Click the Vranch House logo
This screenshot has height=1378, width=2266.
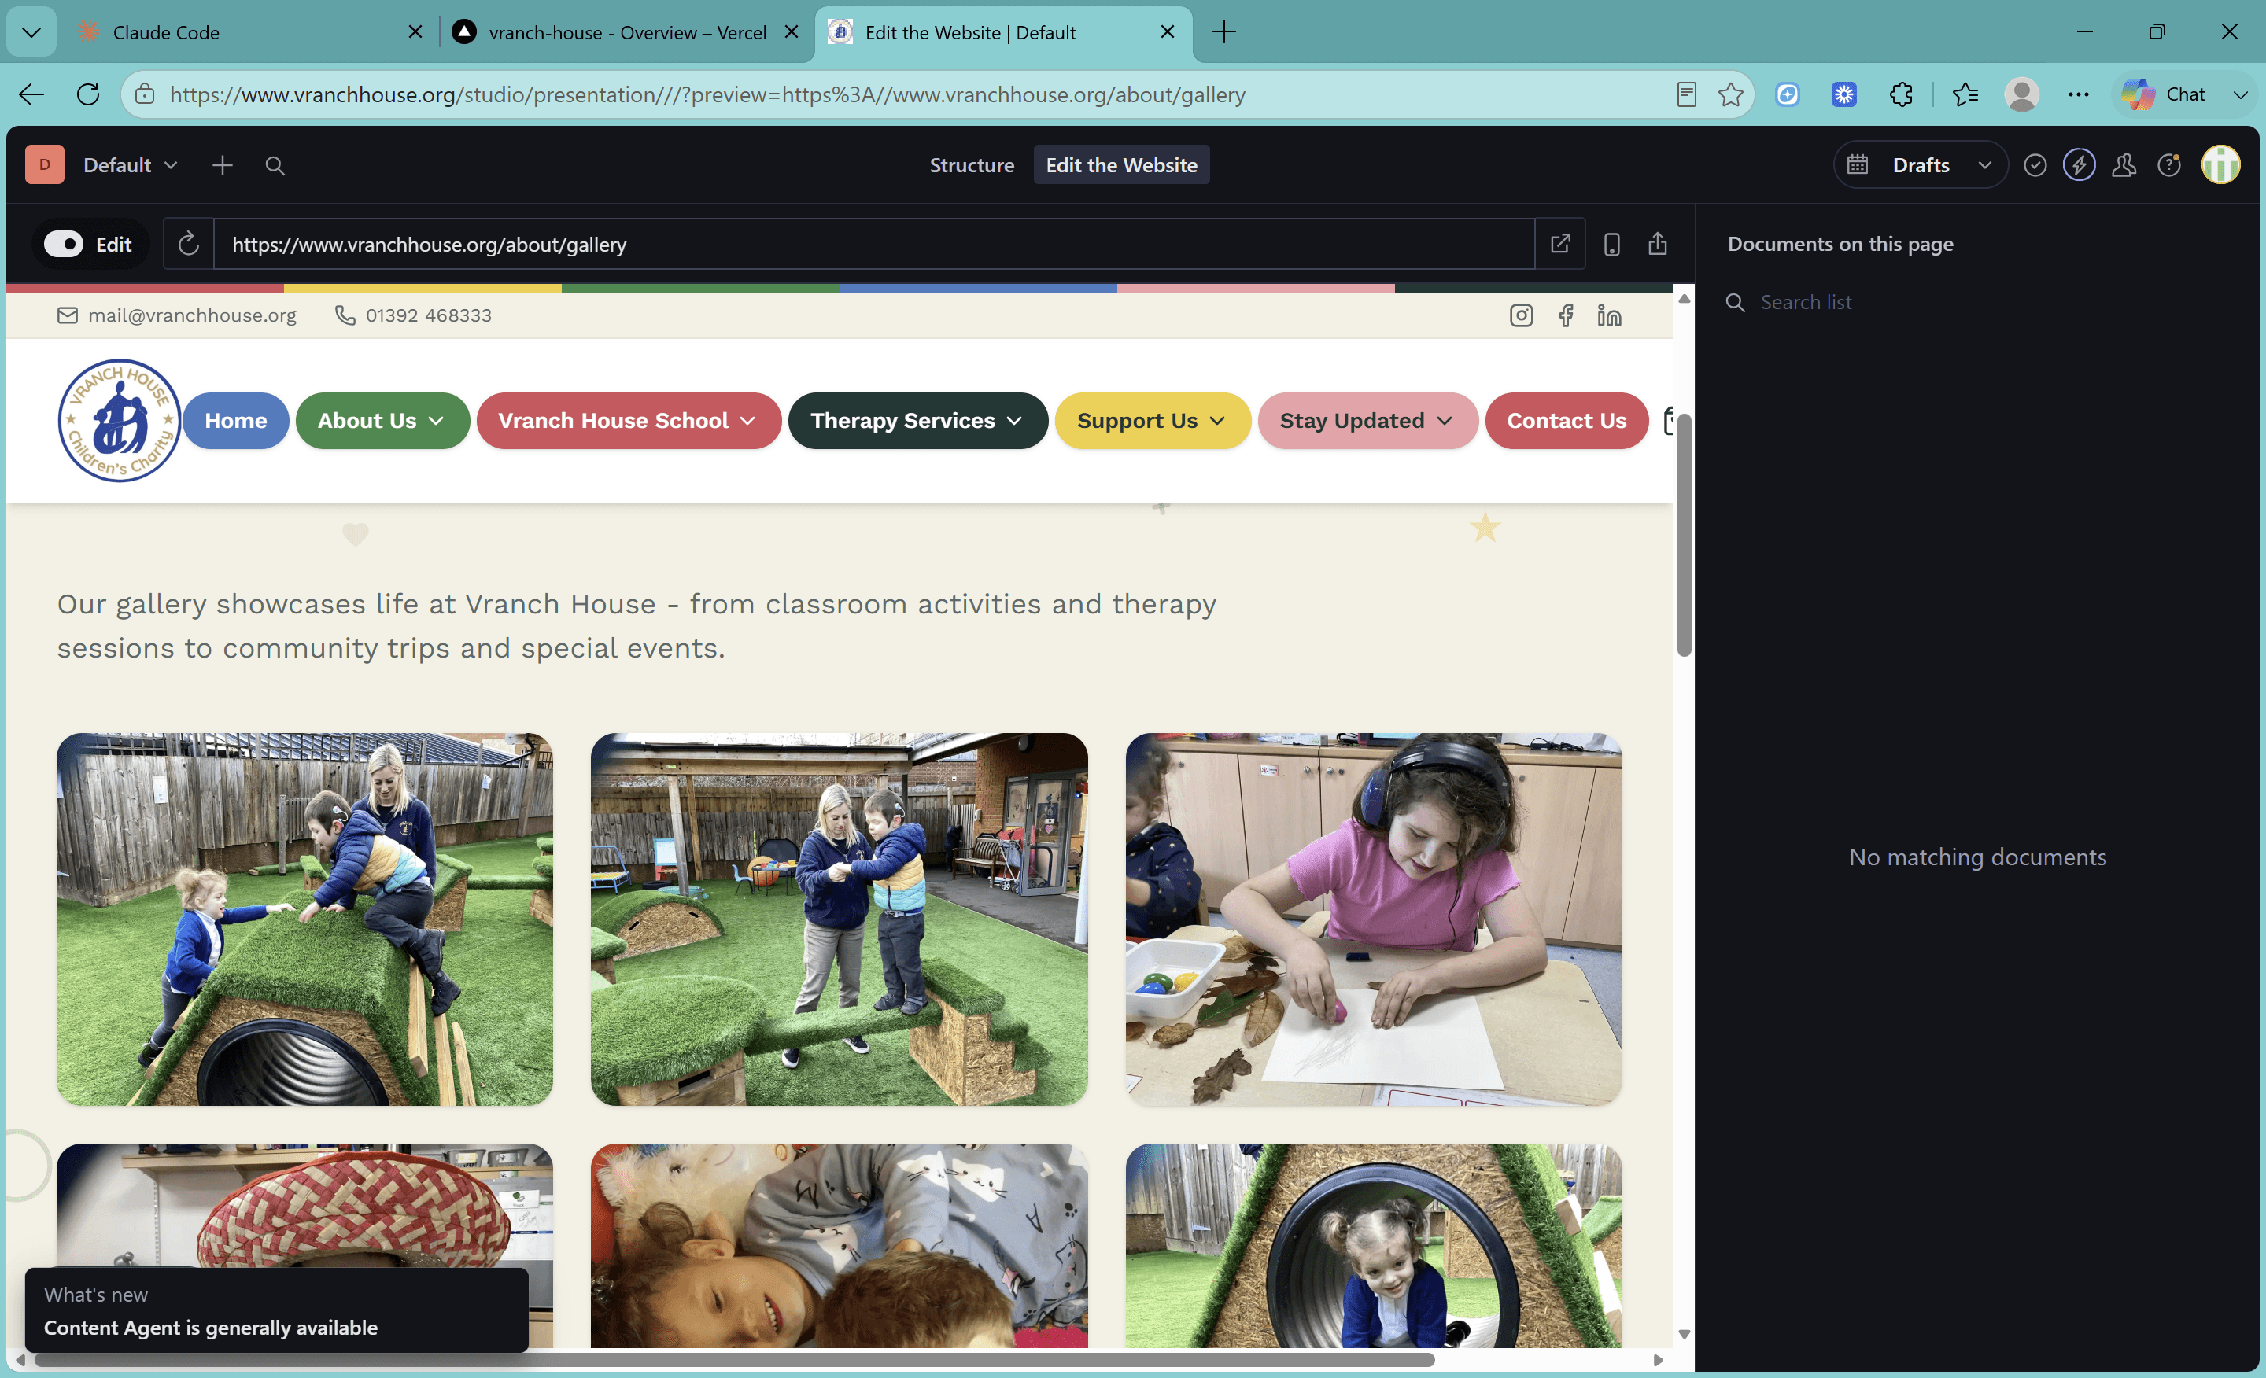point(119,420)
